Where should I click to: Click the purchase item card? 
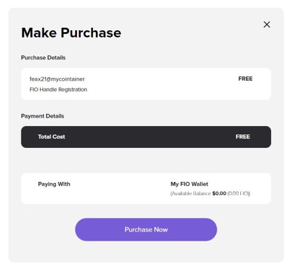tap(146, 84)
